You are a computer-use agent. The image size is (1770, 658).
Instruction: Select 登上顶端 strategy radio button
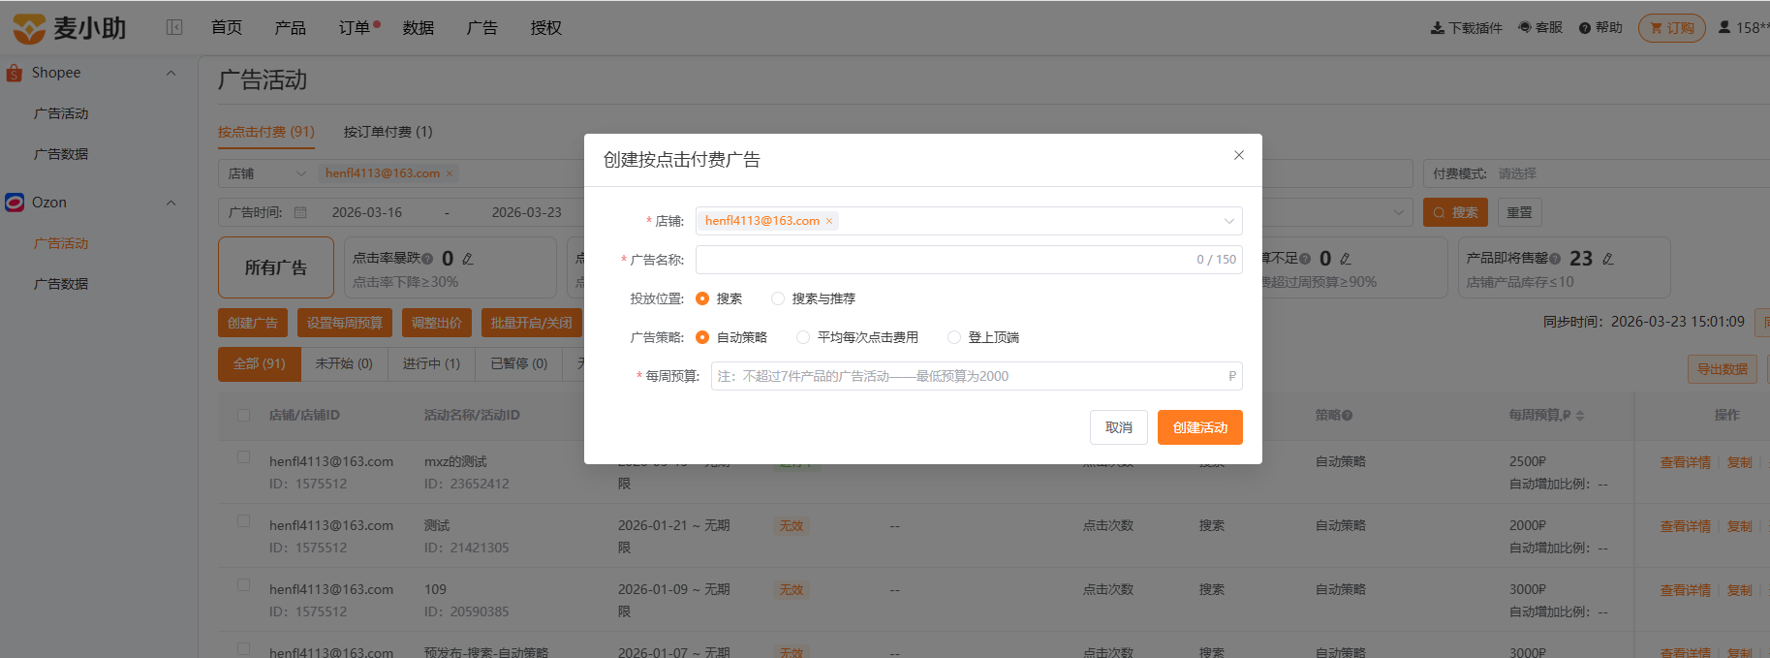click(x=954, y=337)
